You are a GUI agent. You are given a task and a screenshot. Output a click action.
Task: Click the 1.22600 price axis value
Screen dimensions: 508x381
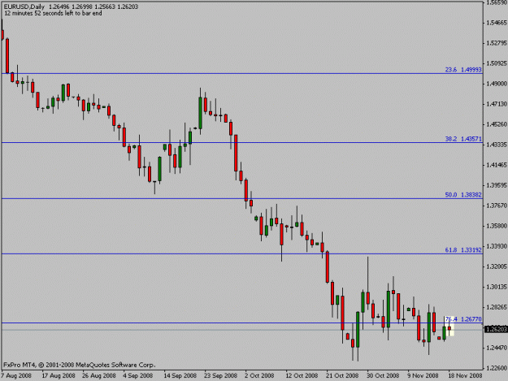pos(497,368)
